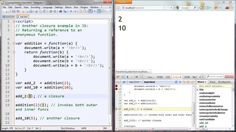Switch to the Firebug CSS panel
Screen dimensions: 236x132
click(x=168, y=77)
